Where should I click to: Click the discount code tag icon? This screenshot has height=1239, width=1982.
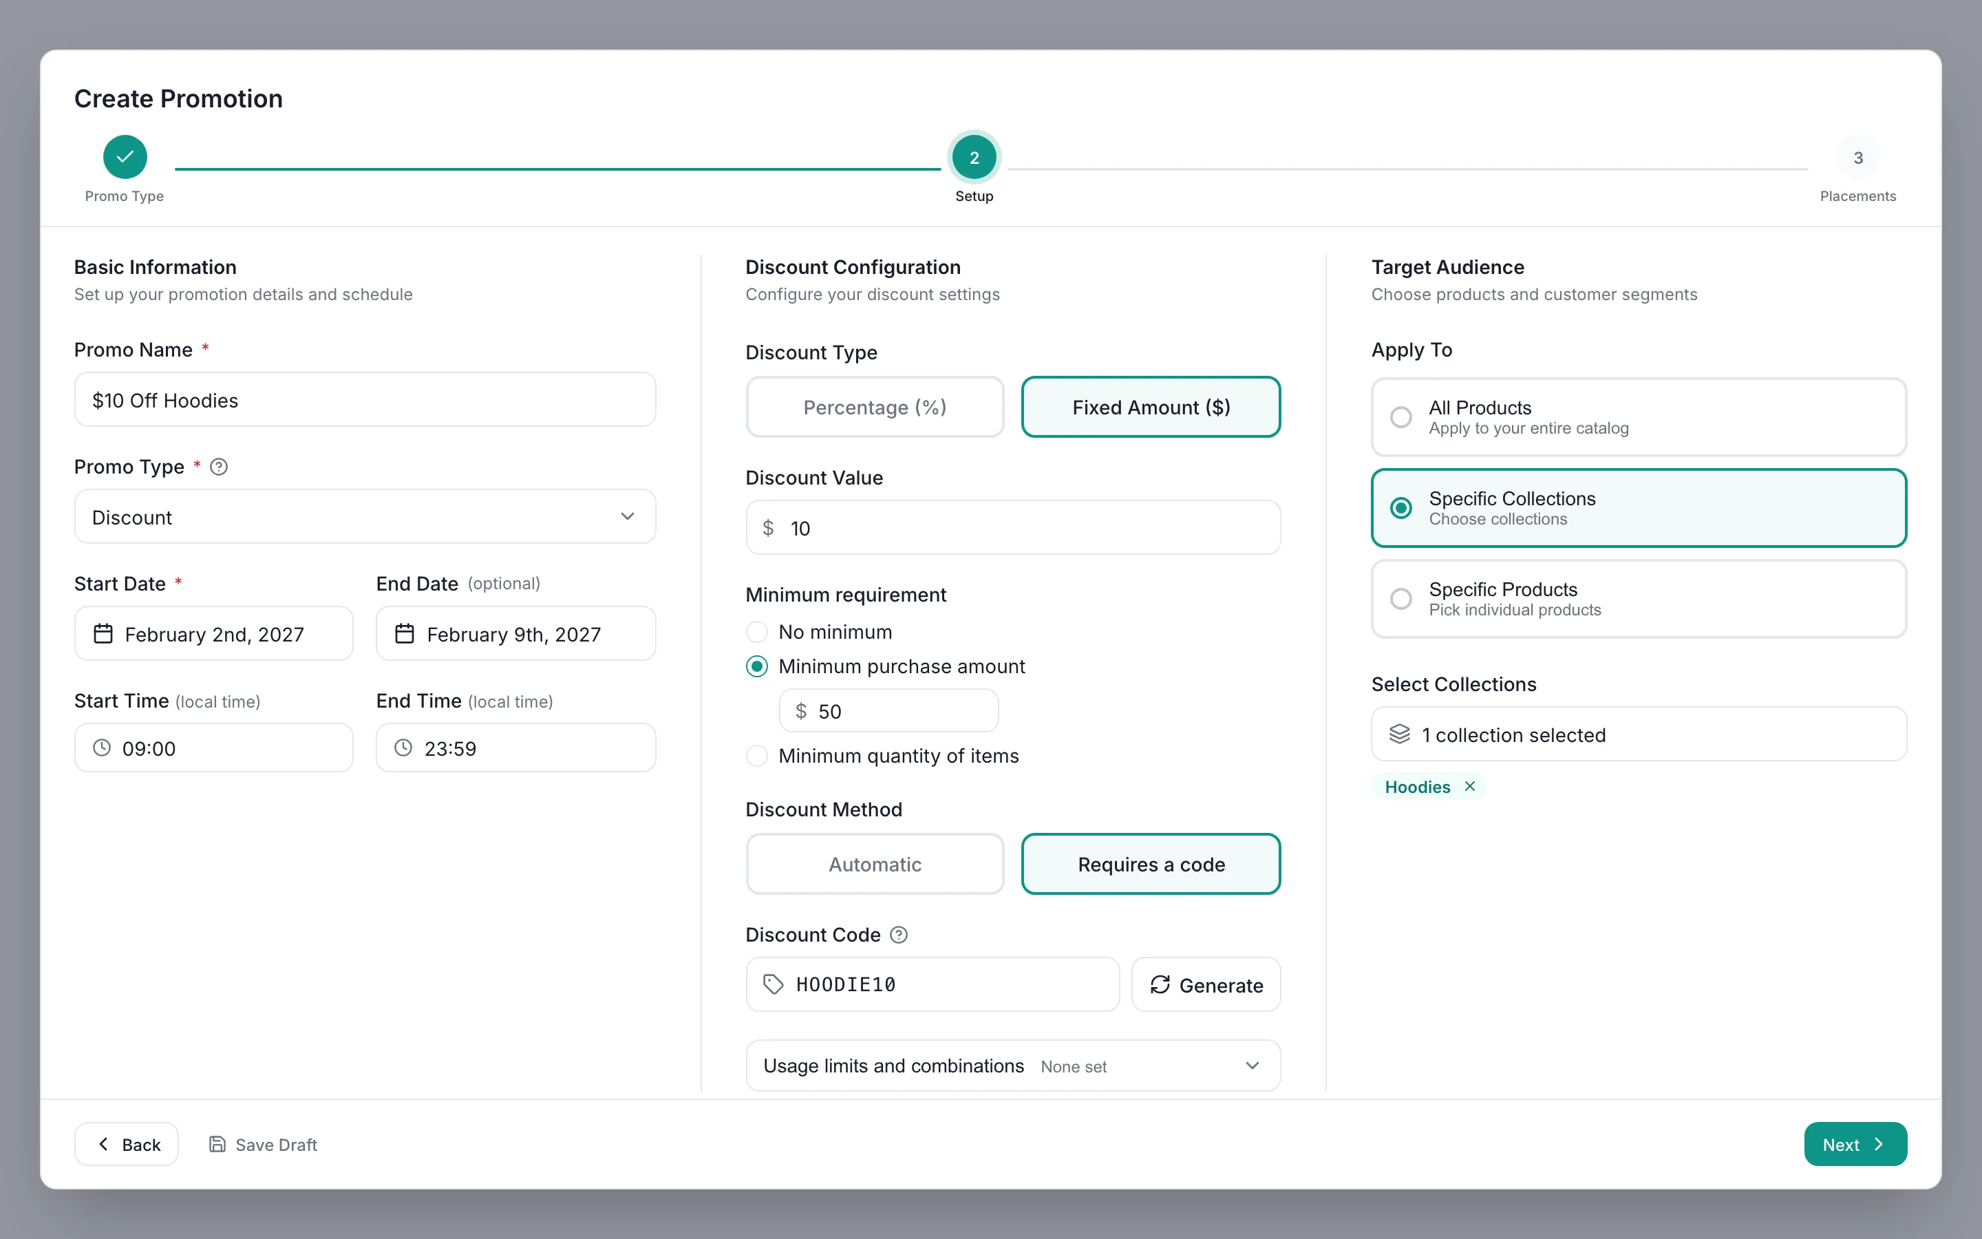pyautogui.click(x=773, y=984)
